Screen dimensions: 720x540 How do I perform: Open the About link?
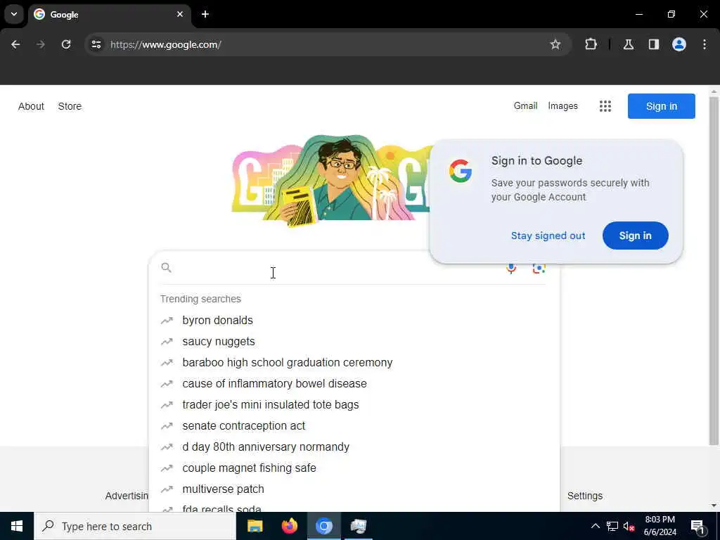[31, 106]
